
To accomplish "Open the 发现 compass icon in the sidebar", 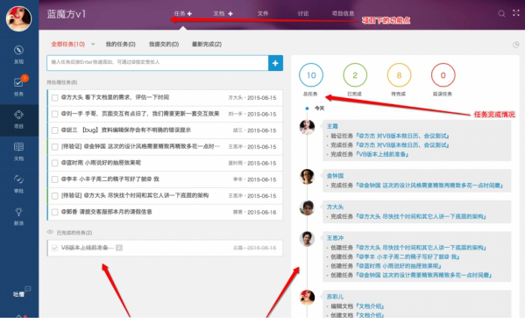I will [x=18, y=50].
